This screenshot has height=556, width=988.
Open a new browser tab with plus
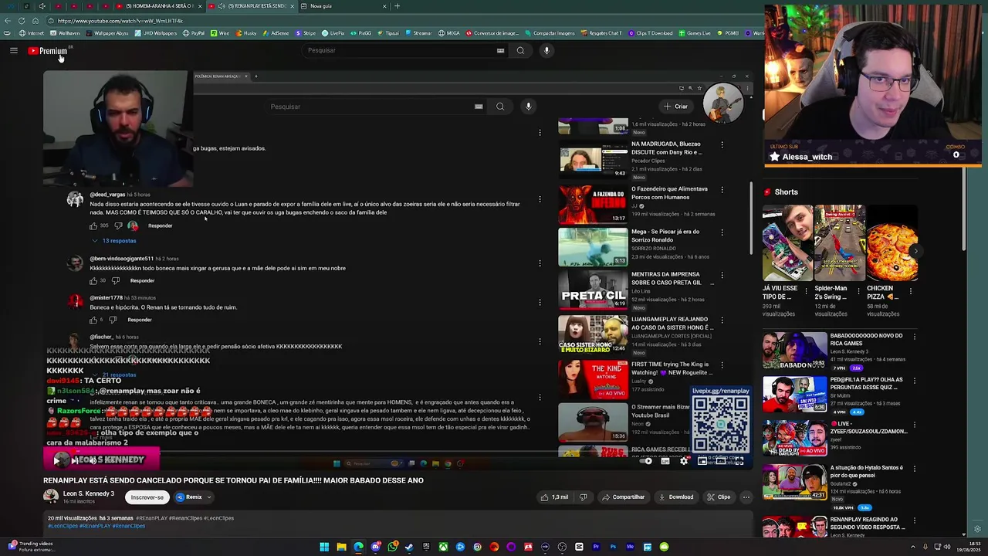tap(398, 6)
